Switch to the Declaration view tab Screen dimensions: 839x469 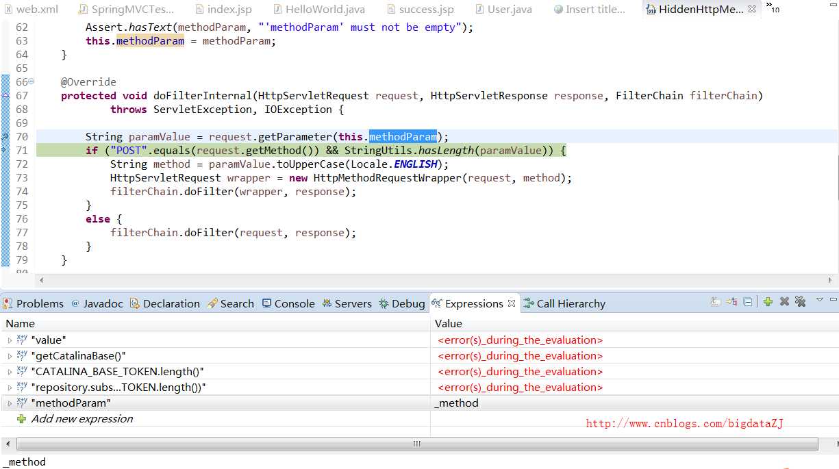pos(165,303)
